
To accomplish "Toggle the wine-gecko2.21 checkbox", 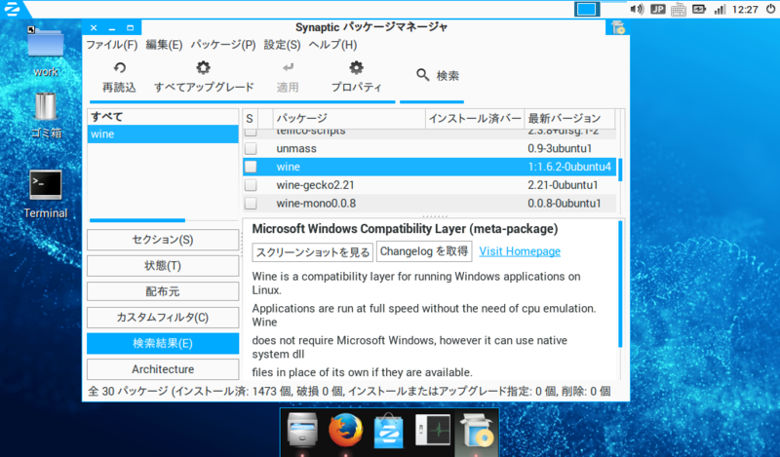I will pyautogui.click(x=251, y=185).
